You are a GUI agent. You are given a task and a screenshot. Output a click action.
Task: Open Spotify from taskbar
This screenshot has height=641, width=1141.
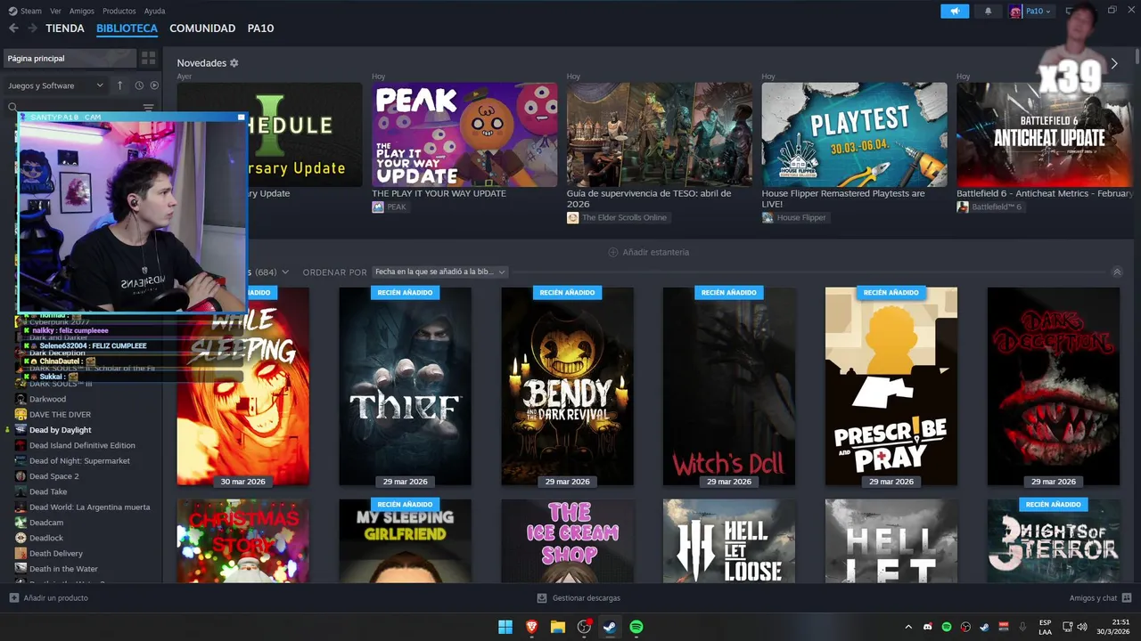click(636, 627)
